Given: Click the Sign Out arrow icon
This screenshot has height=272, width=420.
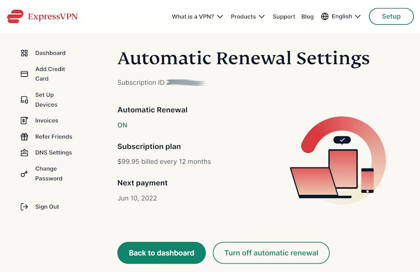Looking at the screenshot, I should pos(24,206).
